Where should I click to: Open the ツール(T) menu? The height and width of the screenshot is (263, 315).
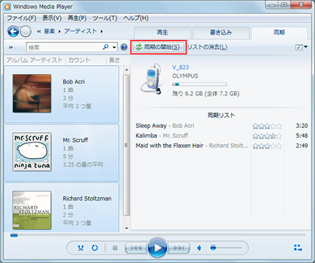(105, 18)
